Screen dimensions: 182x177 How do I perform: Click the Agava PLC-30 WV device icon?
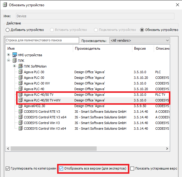click(21, 83)
